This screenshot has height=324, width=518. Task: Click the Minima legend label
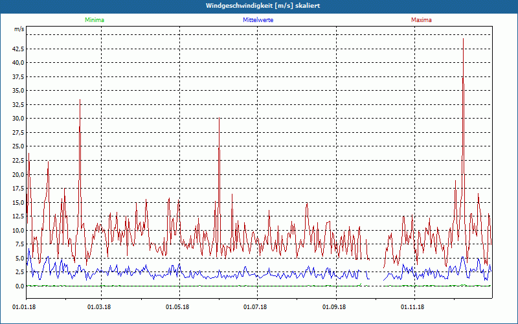click(94, 20)
